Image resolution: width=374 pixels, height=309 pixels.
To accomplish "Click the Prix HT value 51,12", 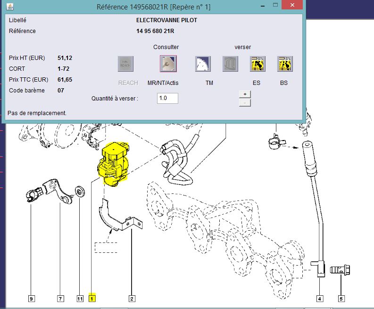I will coord(65,58).
